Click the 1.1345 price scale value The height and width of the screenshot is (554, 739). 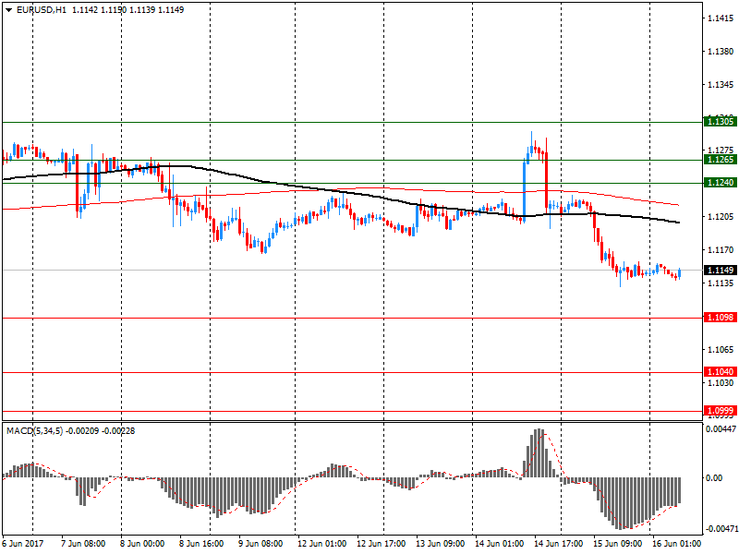(721, 85)
